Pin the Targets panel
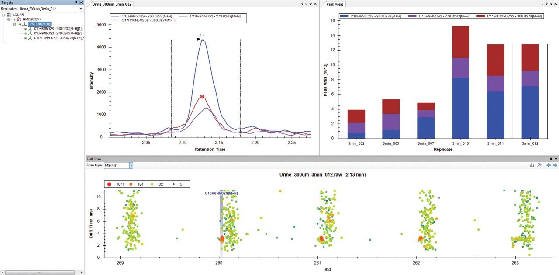 point(76,3)
